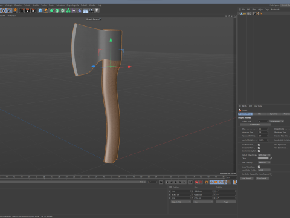This screenshot has height=218, width=290.
Task: Click the green Cloner gear icon
Action: (63, 10)
